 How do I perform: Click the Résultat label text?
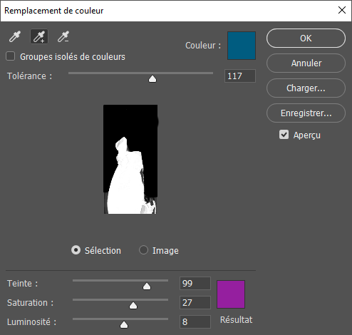point(236,320)
